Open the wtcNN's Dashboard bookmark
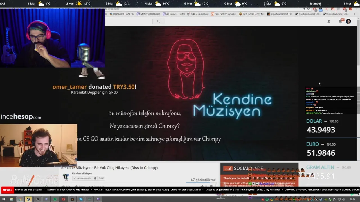This screenshot has height=202, width=360. click(148, 14)
